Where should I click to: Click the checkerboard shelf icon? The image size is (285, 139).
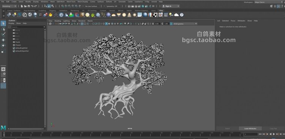pyautogui.click(x=155, y=15)
